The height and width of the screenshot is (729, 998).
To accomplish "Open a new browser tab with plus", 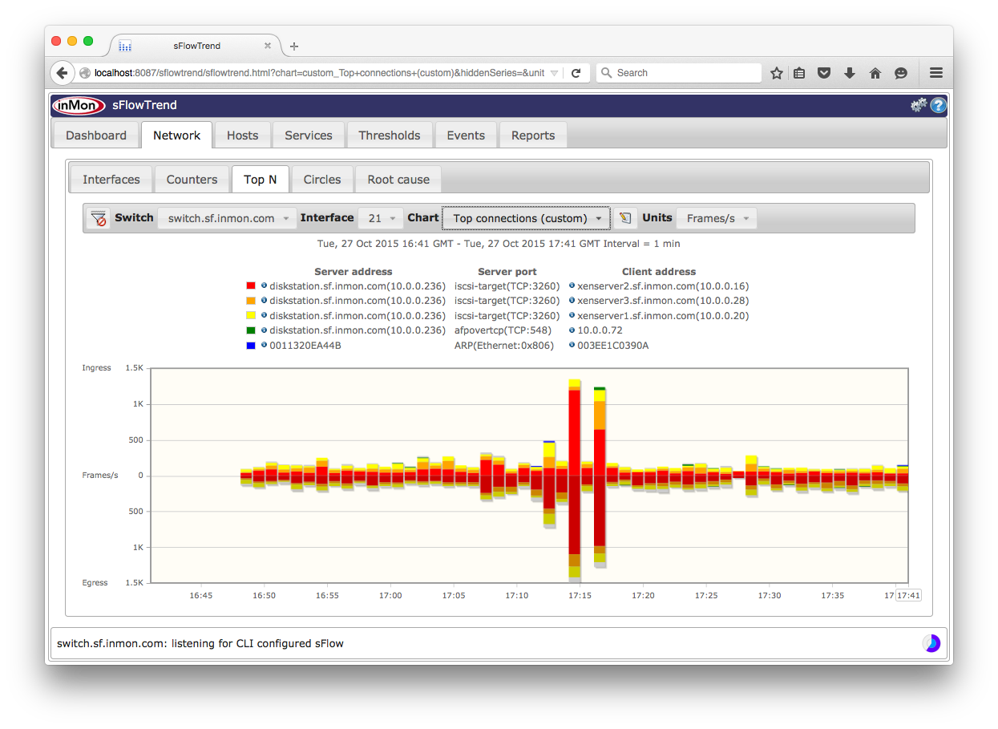I will point(294,47).
